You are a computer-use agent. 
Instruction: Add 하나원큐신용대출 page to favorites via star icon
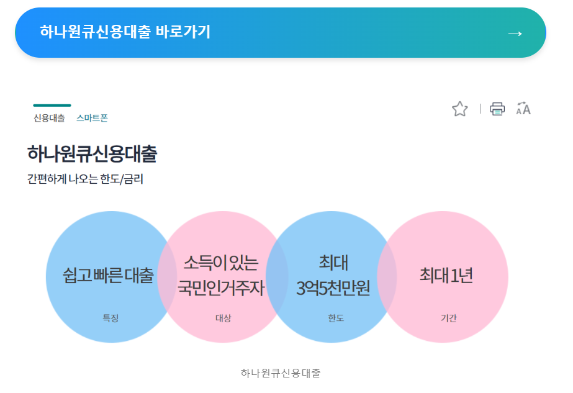click(x=460, y=109)
